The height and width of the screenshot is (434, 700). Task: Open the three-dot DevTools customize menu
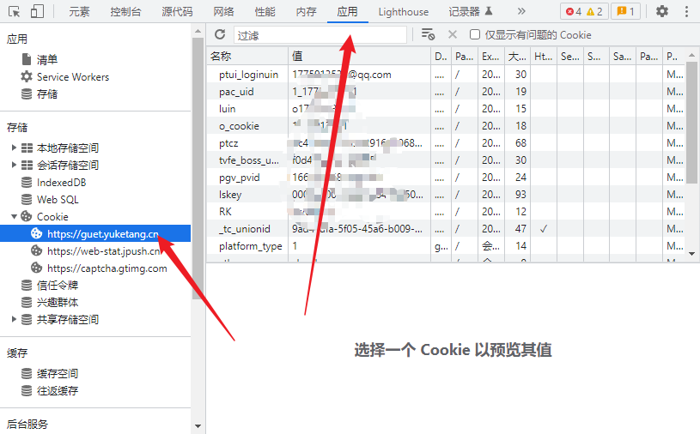point(686,11)
